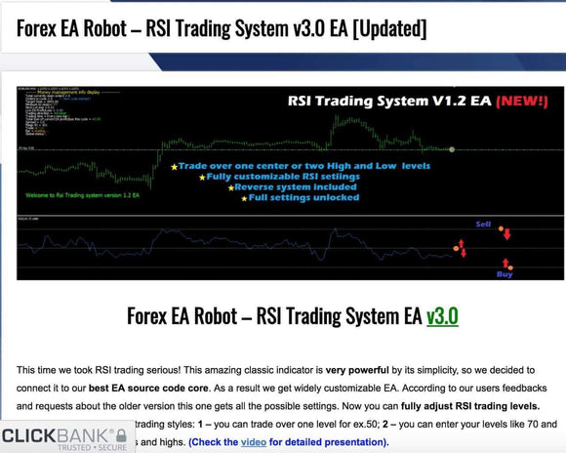Click the red '(NEW!)' label in the banner
The image size is (566, 453).
coord(522,102)
